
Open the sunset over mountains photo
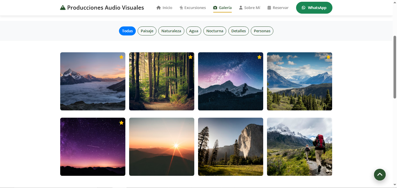click(162, 147)
